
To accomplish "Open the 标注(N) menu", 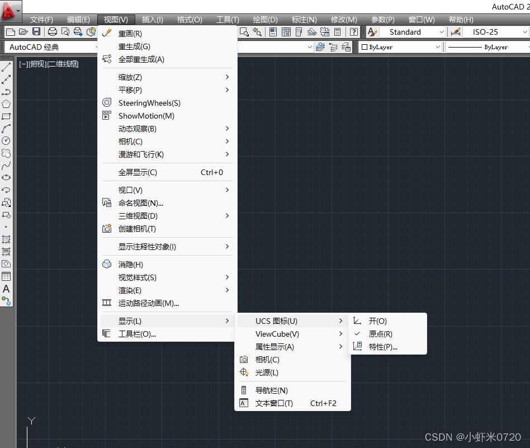I will click(x=304, y=20).
